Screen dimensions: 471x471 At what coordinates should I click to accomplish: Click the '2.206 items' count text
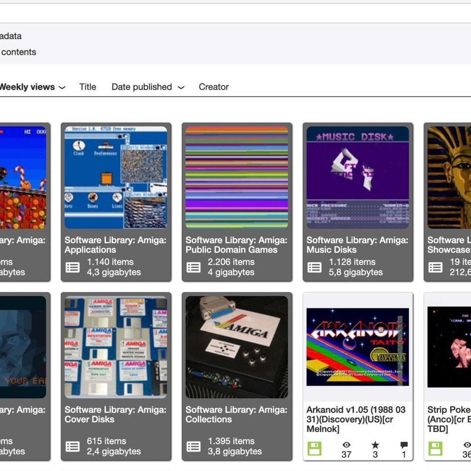231,262
